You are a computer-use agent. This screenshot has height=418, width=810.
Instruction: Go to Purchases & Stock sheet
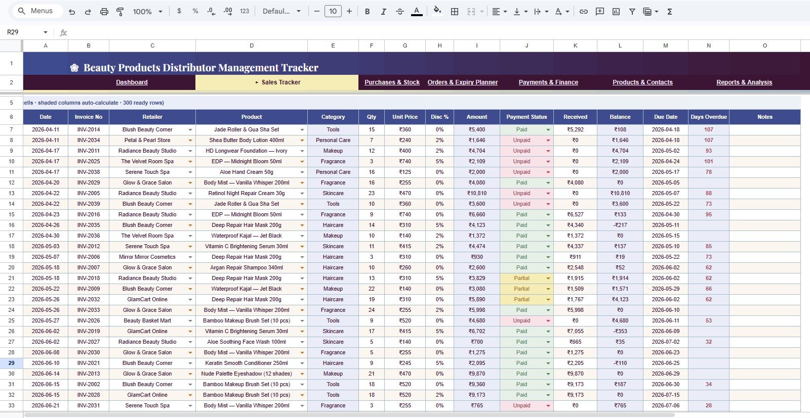tap(392, 82)
